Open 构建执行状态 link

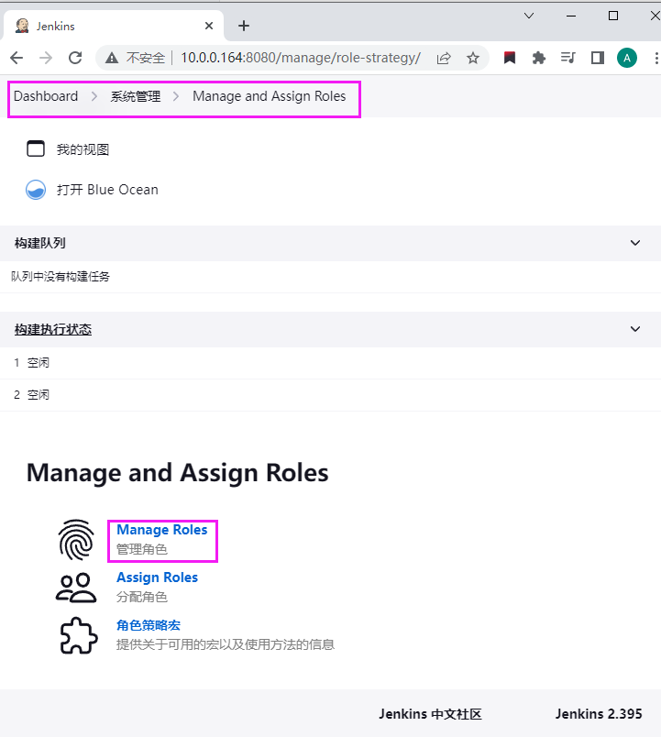point(52,329)
